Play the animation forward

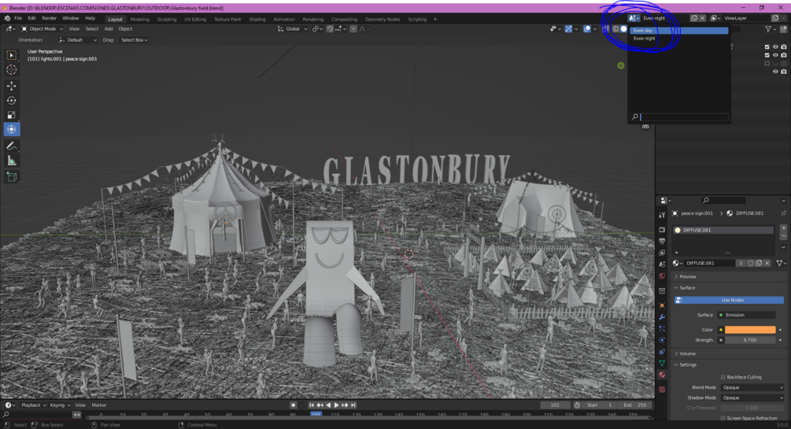point(337,405)
